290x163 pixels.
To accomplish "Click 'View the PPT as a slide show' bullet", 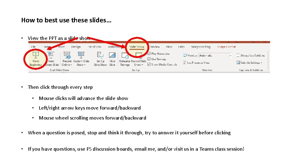I will tap(59, 38).
